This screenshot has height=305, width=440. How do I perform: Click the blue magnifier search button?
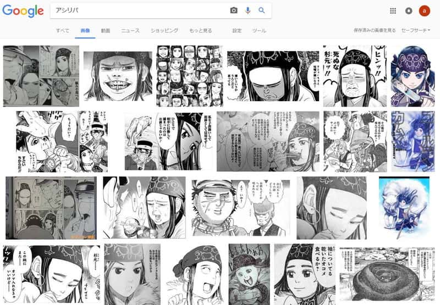[x=262, y=10]
